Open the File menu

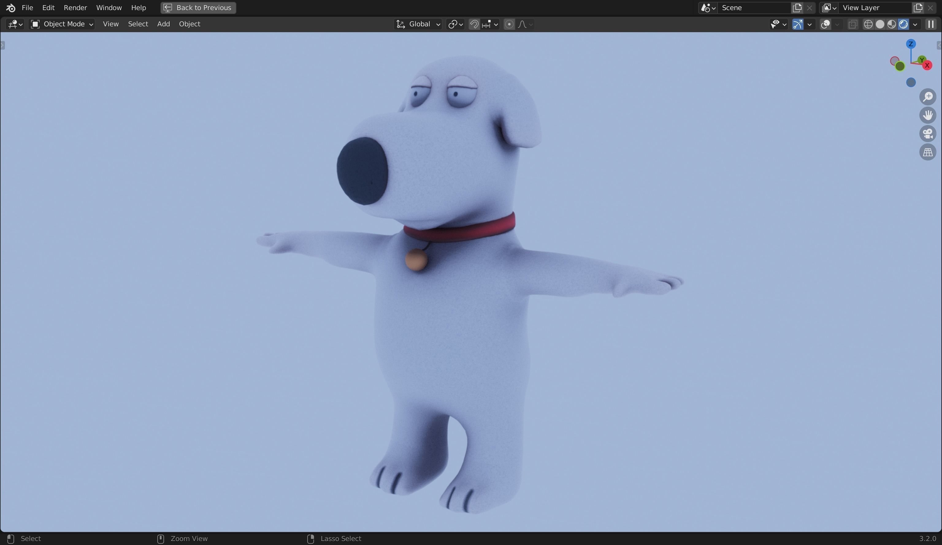click(x=27, y=7)
